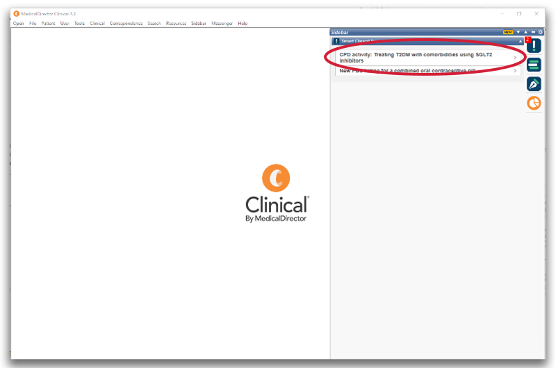Image resolution: width=556 pixels, height=368 pixels.
Task: Open CPD activity: Treating T2DM article
Action: coord(427,58)
